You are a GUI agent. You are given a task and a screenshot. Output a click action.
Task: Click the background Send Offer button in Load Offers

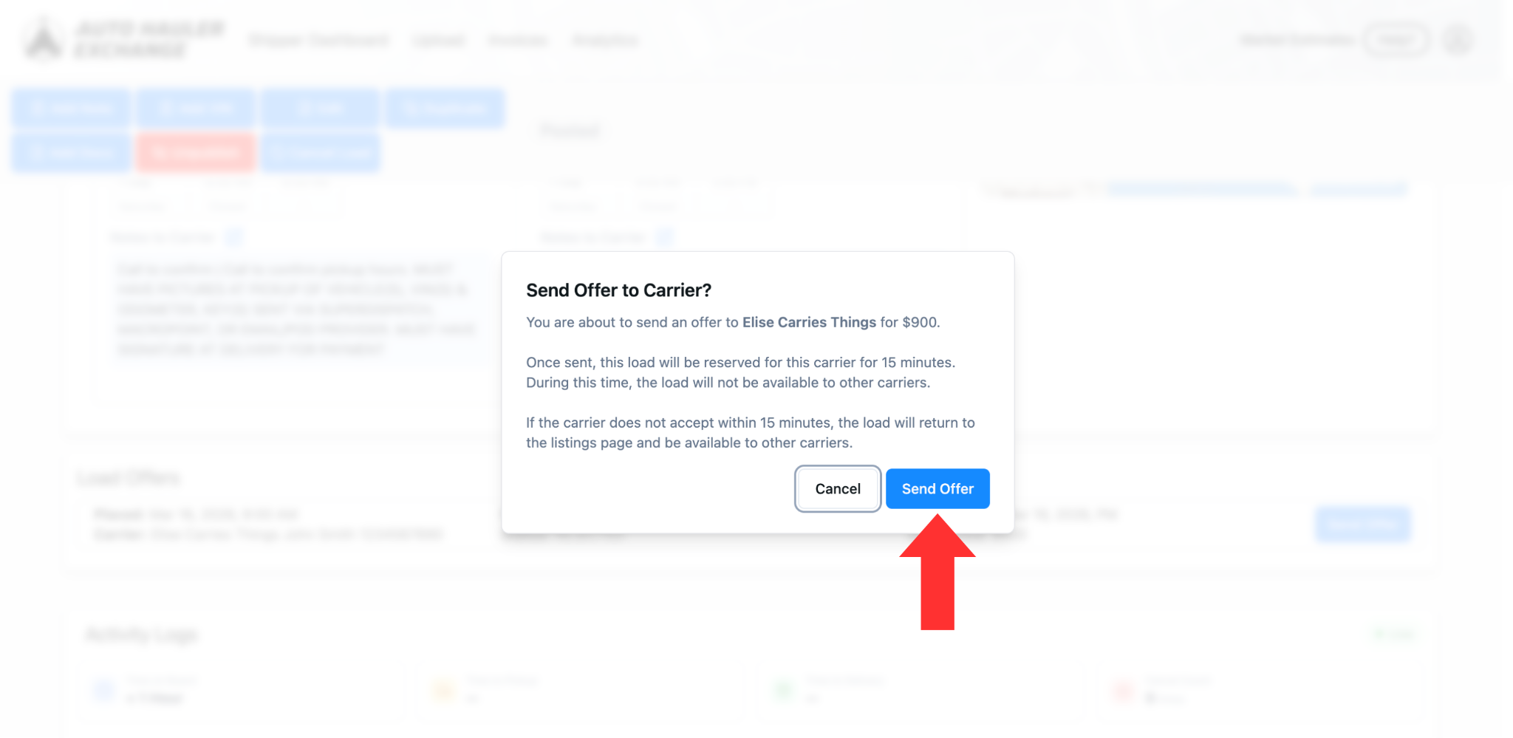coord(1362,525)
